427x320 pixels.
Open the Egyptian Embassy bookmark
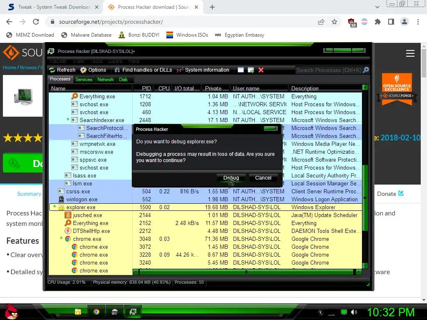(239, 35)
